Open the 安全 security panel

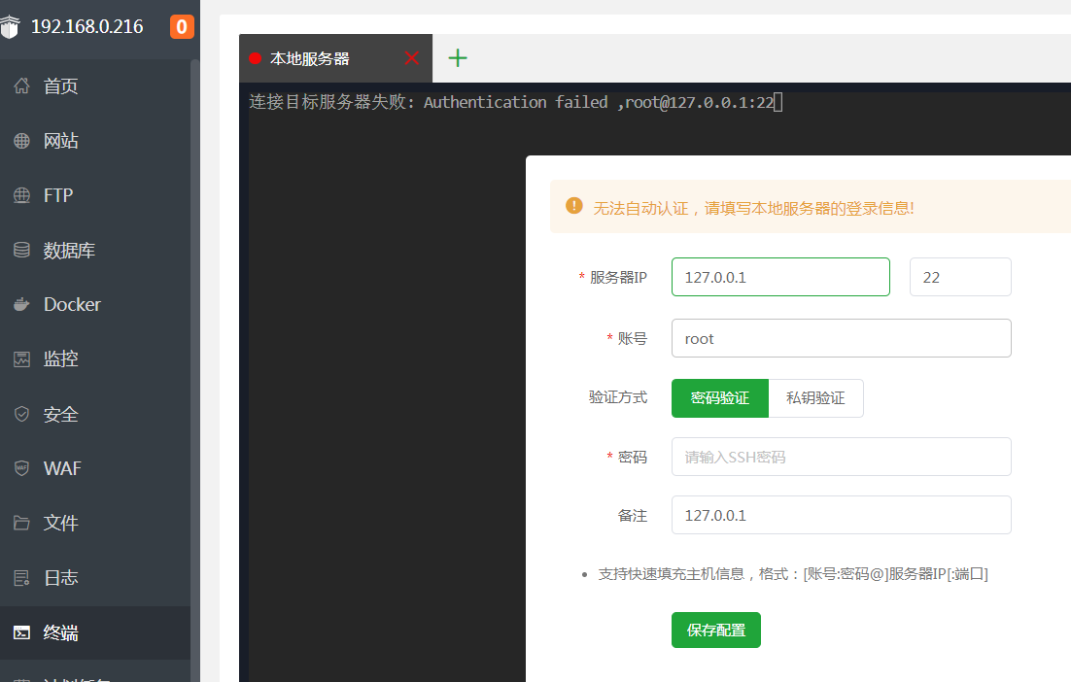tap(60, 413)
